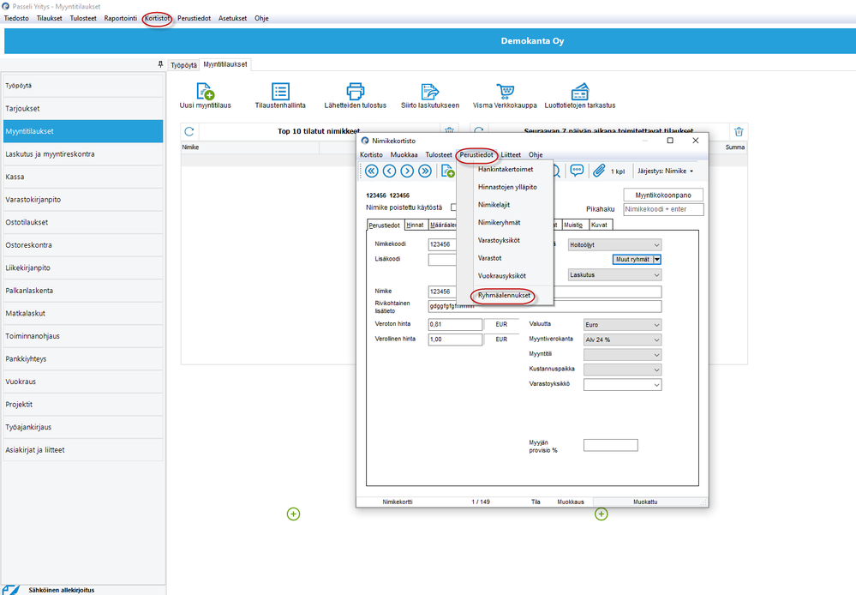
Task: Click the Lähetteiden tulostus printer icon
Action: coord(355,91)
